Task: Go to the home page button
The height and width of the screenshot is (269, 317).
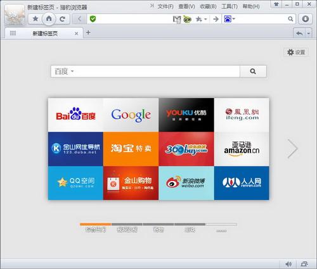Action: [x=49, y=19]
